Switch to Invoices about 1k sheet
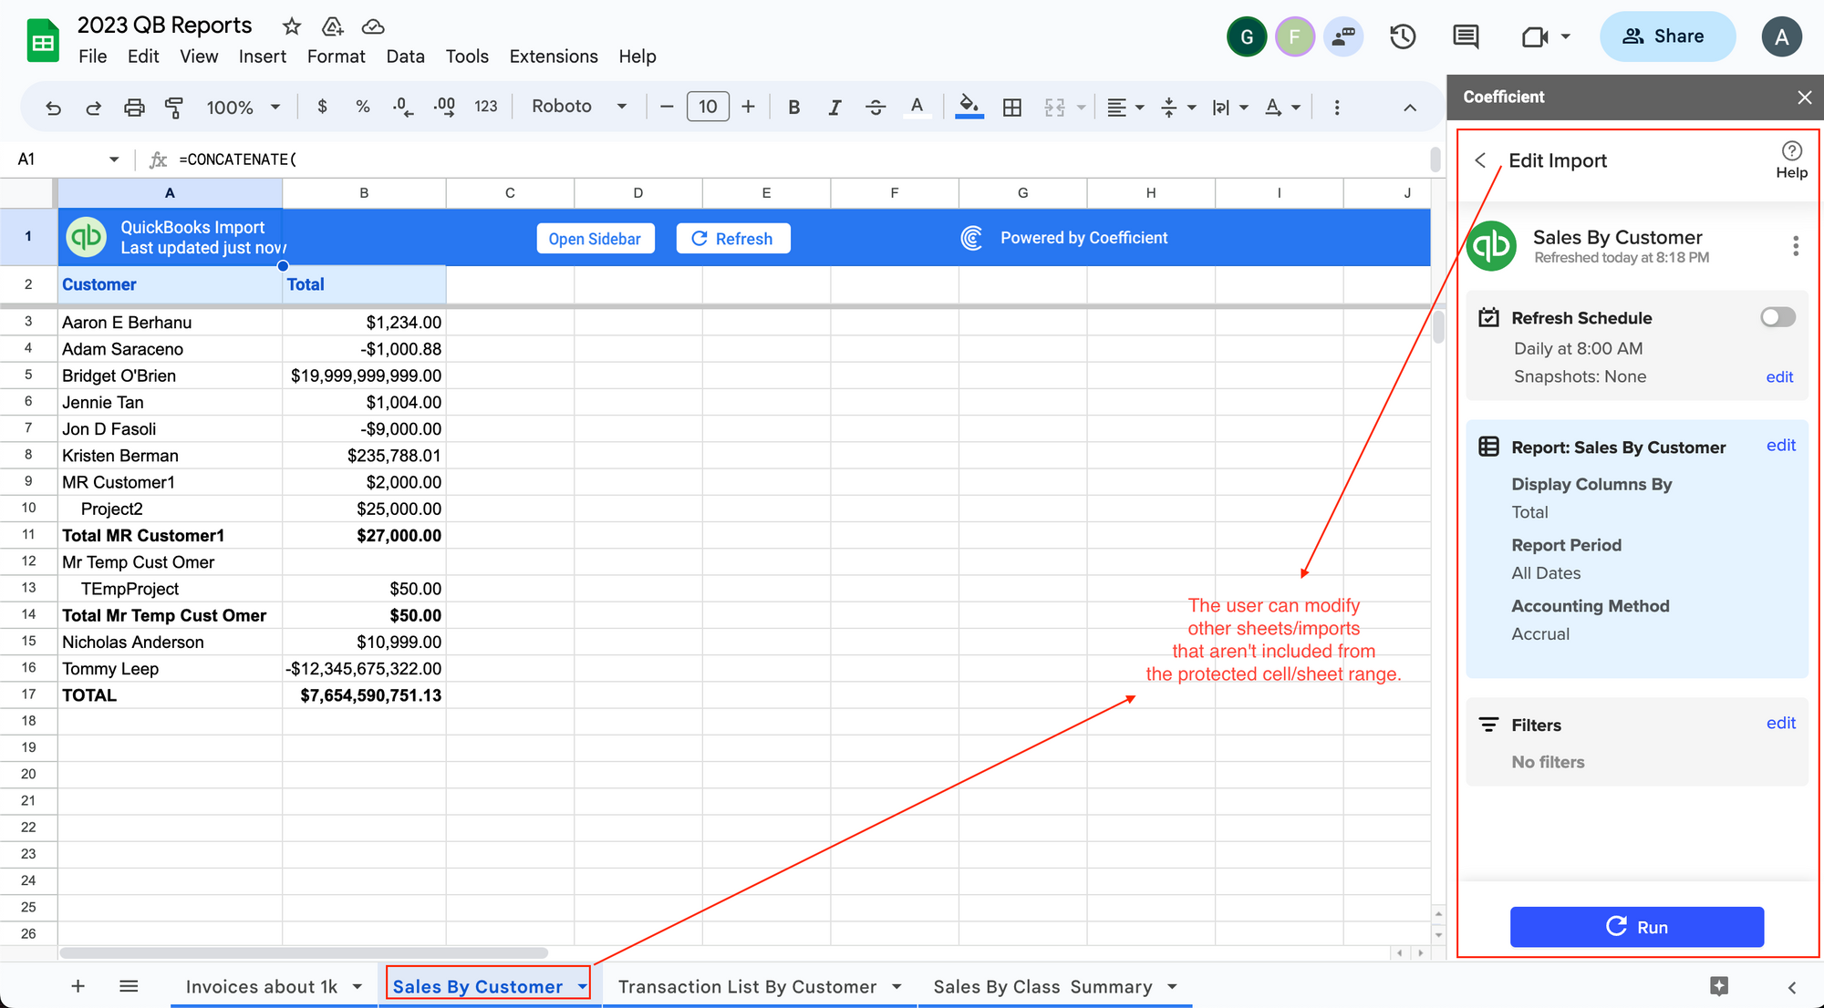This screenshot has height=1008, width=1824. click(261, 987)
